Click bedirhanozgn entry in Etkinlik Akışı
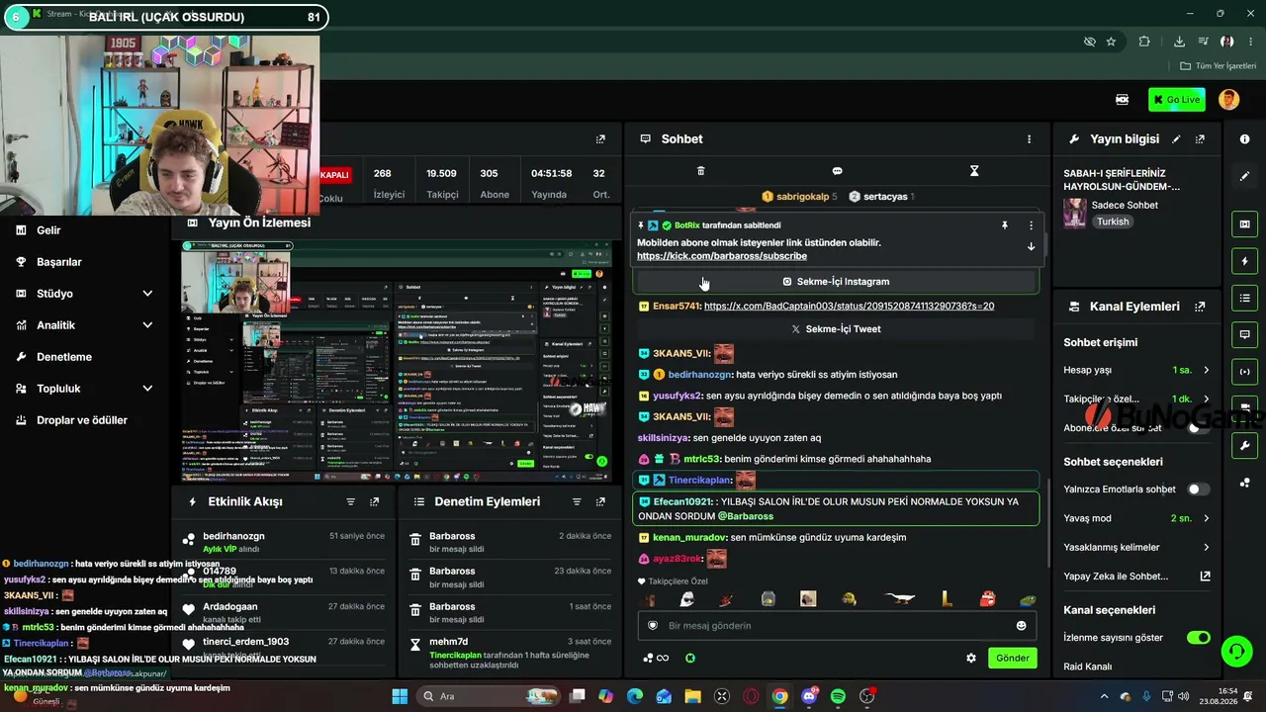Screen dimensions: 1266x712 [284, 542]
